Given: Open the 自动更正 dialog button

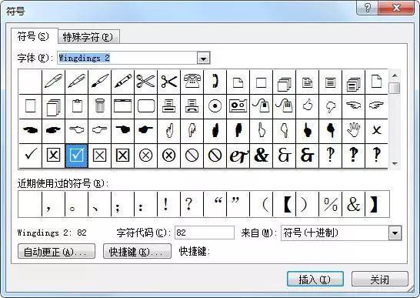Looking at the screenshot, I should (x=56, y=252).
